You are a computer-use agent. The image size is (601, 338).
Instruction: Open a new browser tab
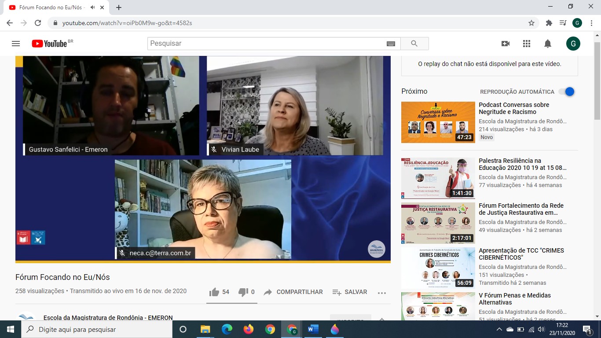(119, 7)
